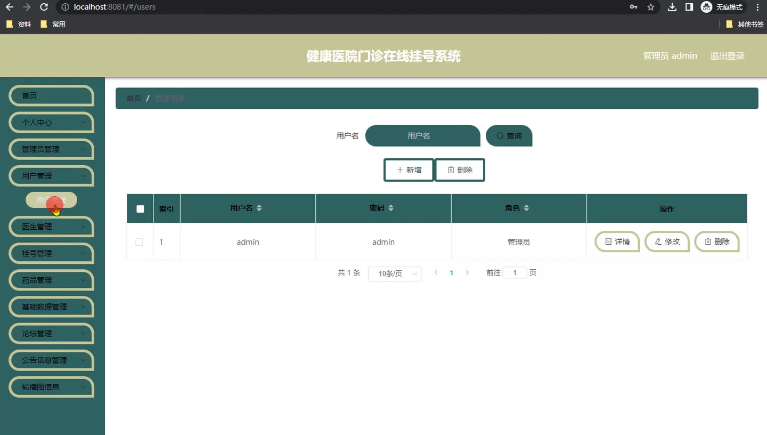Viewport: 767px width, 435px height.
Task: Expand the 挂号管理 sidebar menu
Action: (52, 253)
